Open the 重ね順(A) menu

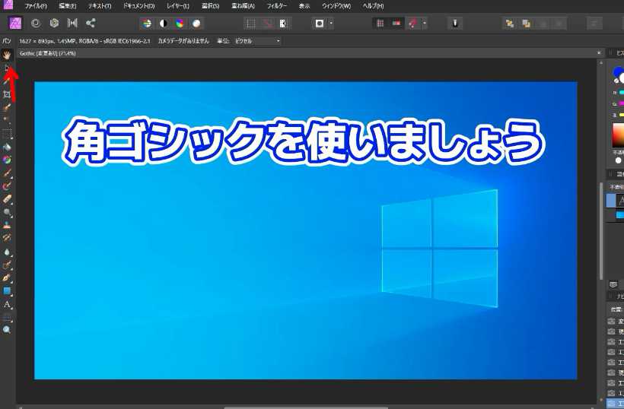(243, 6)
